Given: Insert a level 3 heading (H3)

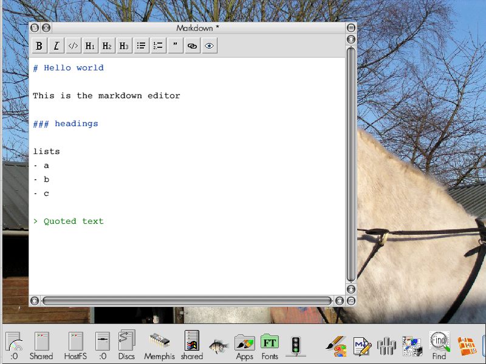Looking at the screenshot, I should pos(125,46).
